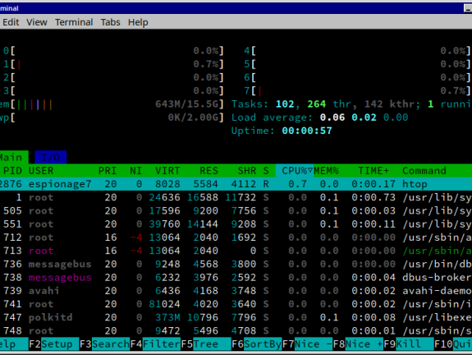Open the Tabs menu
This screenshot has width=472, height=355.
110,22
